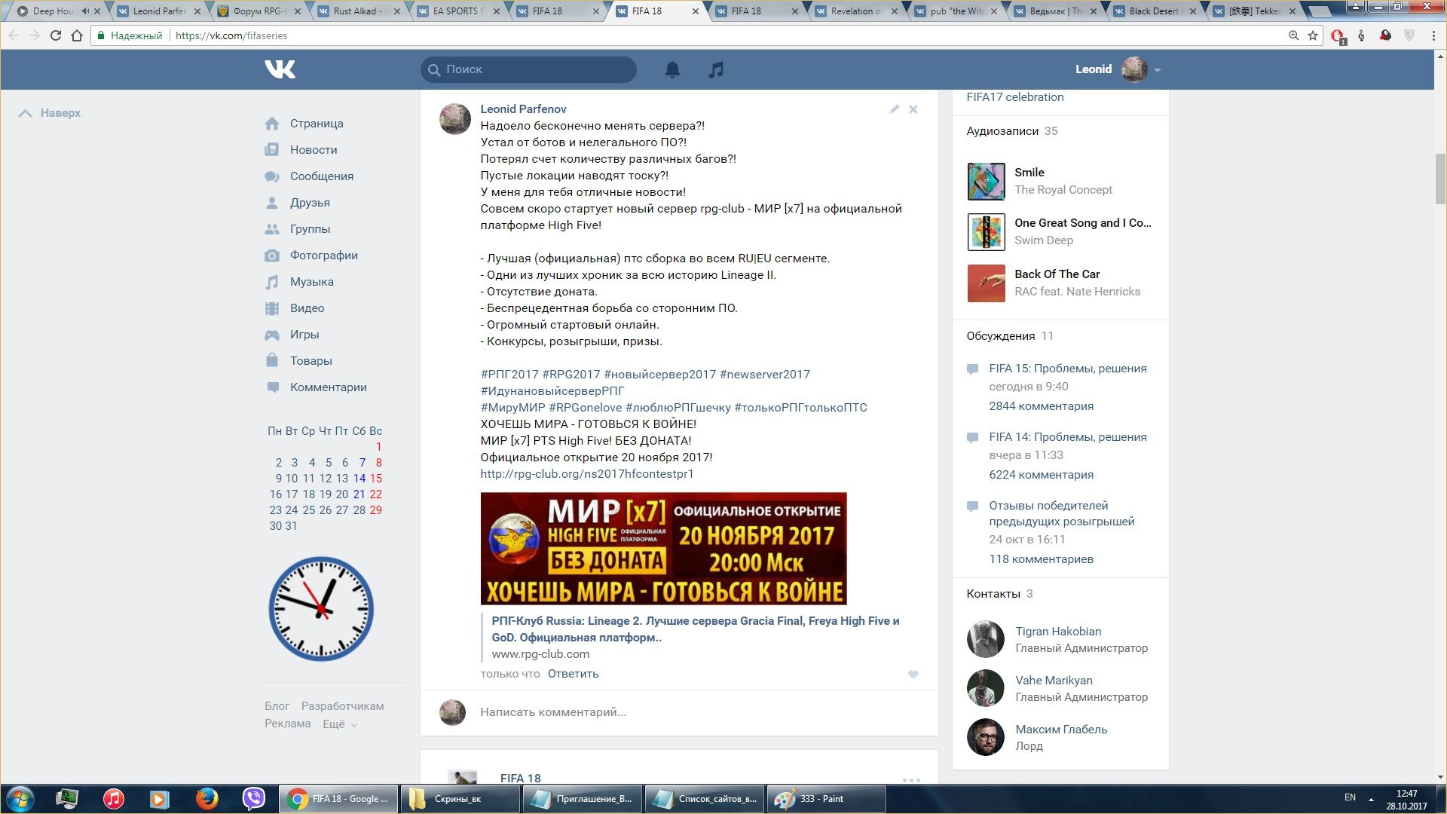The image size is (1447, 814).
Task: Click the Reload page icon
Action: tap(56, 35)
